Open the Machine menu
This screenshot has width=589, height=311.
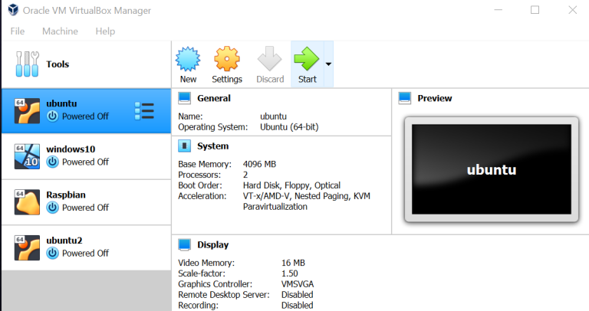point(60,31)
